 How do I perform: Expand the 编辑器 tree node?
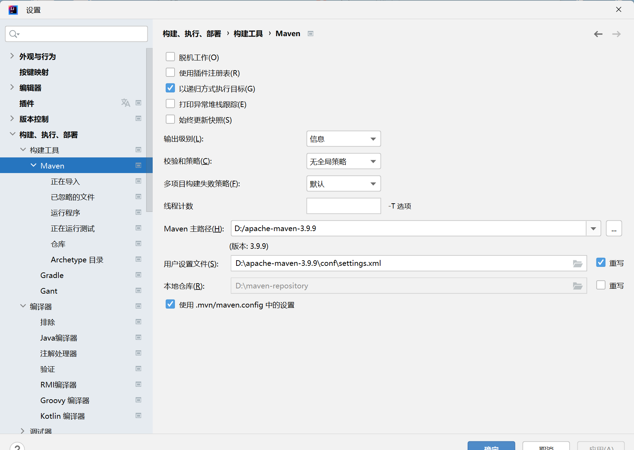[12, 87]
